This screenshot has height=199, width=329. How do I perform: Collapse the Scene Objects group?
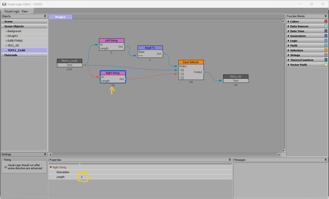[3, 26]
